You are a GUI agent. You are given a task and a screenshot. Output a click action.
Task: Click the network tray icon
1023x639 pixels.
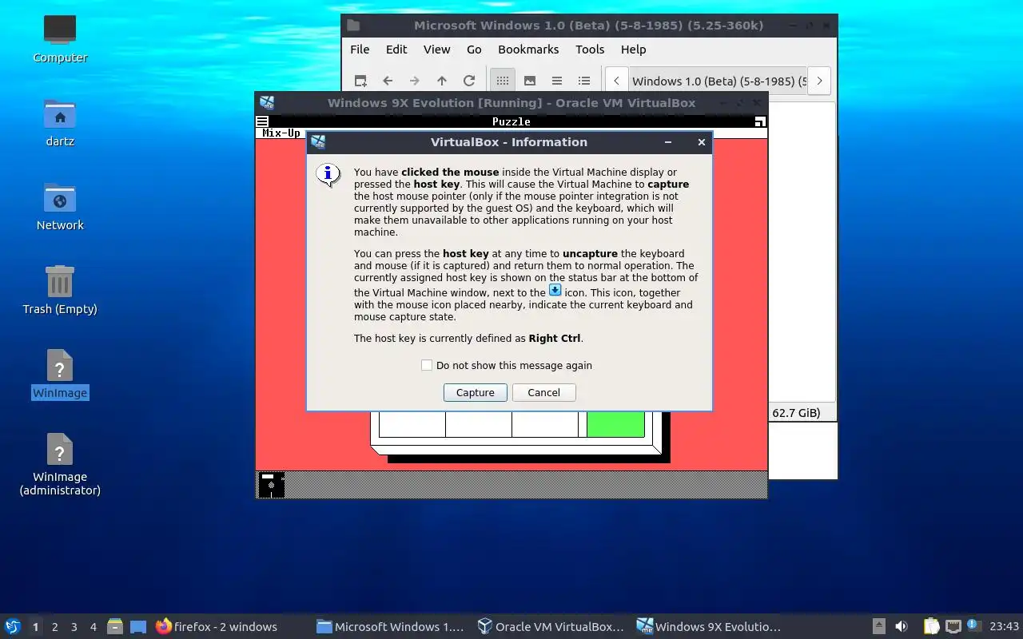tap(953, 627)
